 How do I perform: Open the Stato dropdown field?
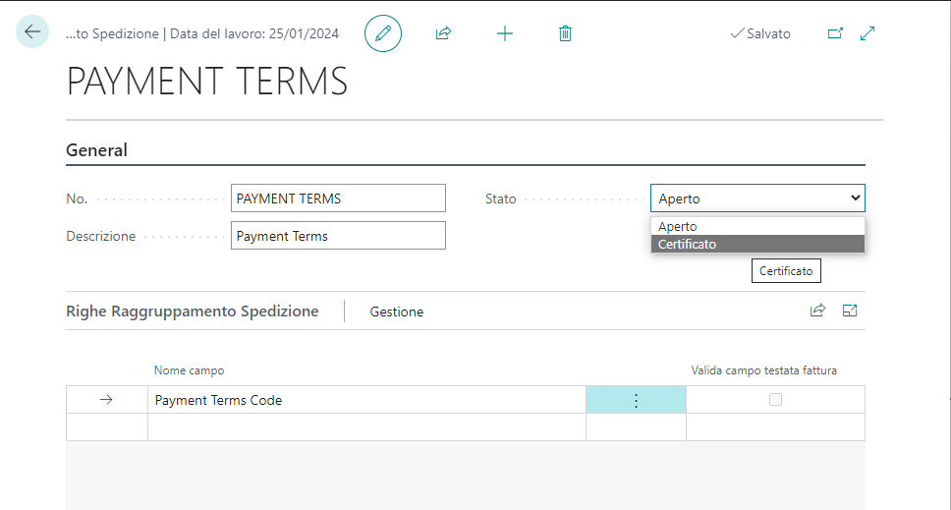[x=756, y=198]
